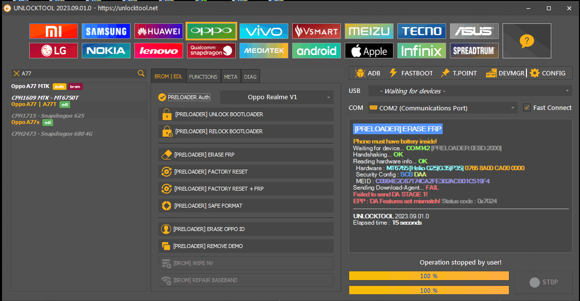Click [PRELOADER] SAFE FORMAT
580x301 pixels.
pos(246,206)
